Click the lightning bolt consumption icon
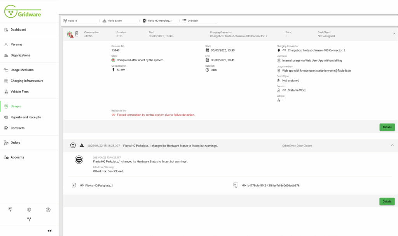The width and height of the screenshot is (398, 236). click(x=113, y=70)
